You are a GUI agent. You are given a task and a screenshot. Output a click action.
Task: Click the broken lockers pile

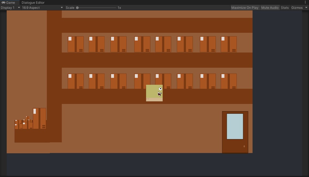point(24,123)
